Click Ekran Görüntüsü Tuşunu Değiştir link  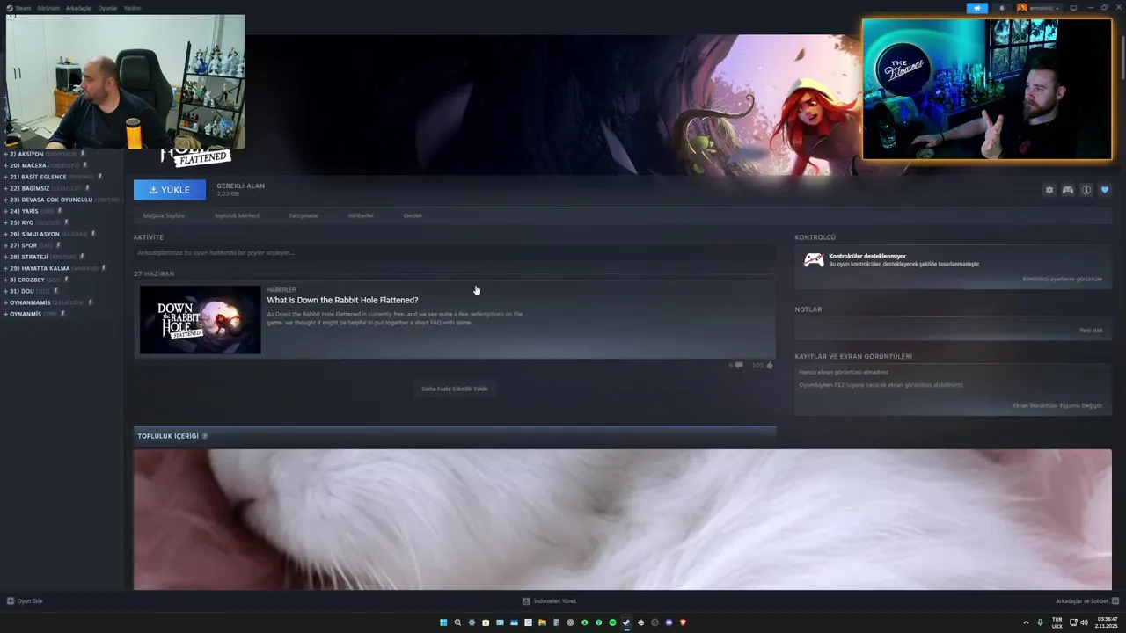click(1057, 406)
